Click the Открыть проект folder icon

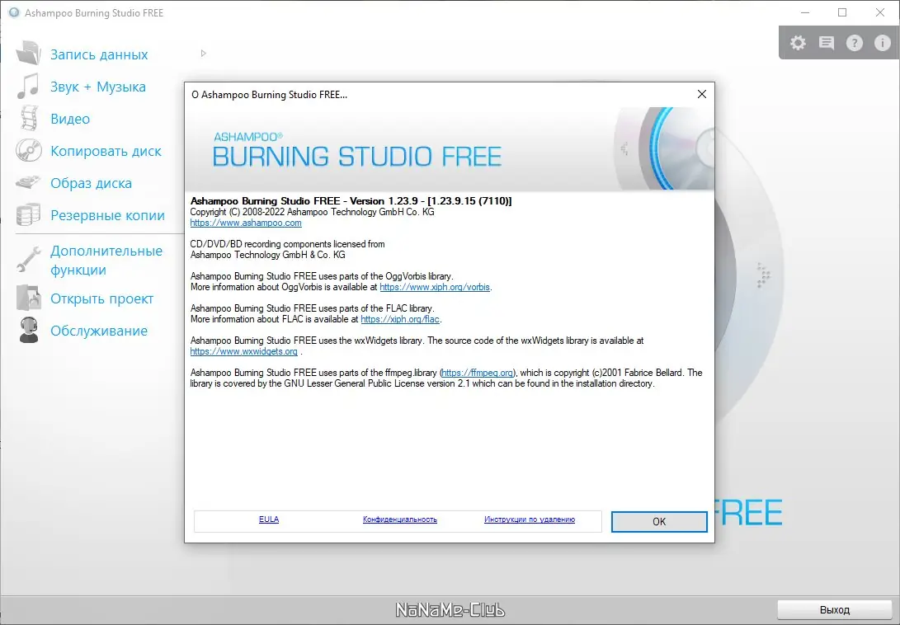coord(28,298)
